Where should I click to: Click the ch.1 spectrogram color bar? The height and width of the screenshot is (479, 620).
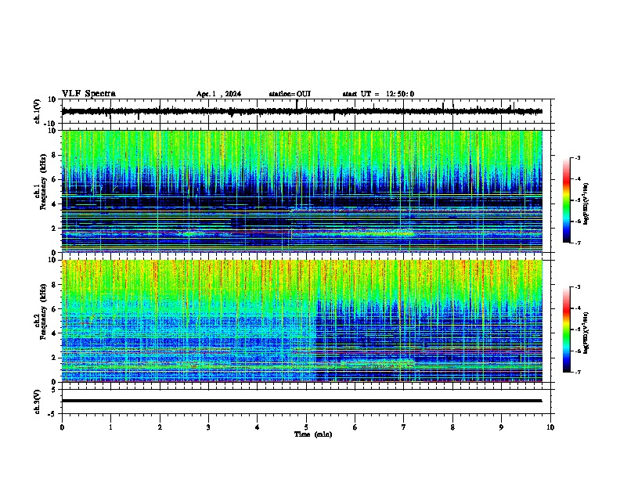tap(567, 200)
